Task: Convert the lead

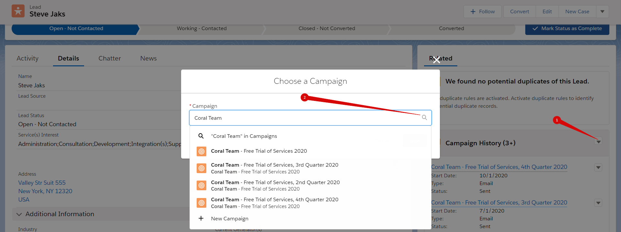Action: pyautogui.click(x=519, y=12)
